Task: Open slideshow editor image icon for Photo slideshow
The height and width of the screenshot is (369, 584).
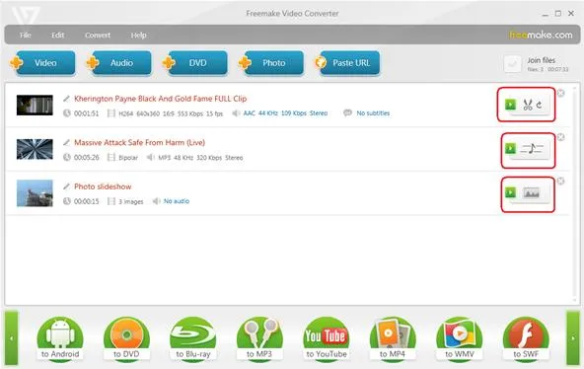Action: tap(532, 192)
